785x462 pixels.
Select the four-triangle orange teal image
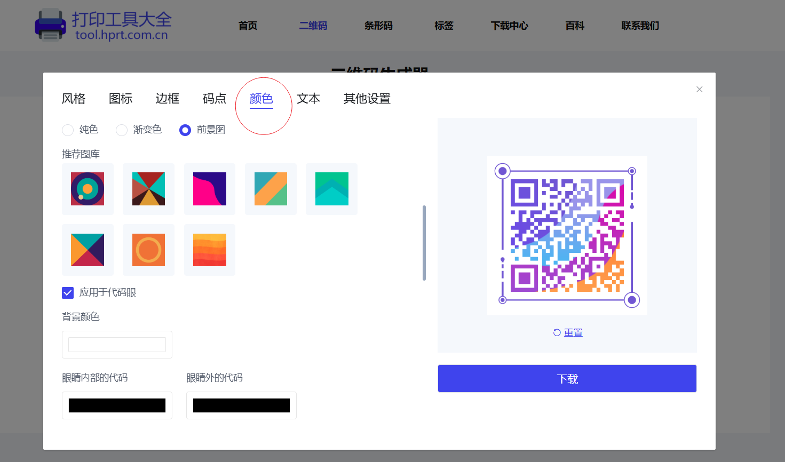click(x=88, y=250)
